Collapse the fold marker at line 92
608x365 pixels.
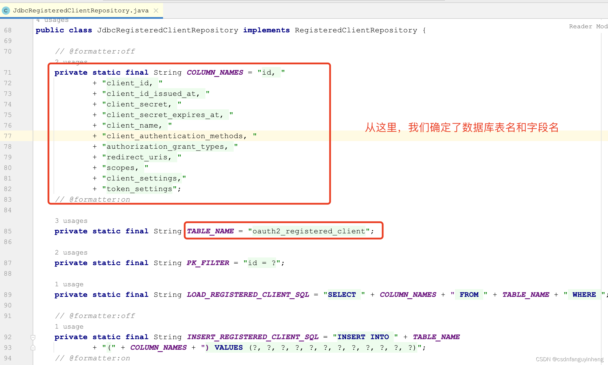(33, 337)
